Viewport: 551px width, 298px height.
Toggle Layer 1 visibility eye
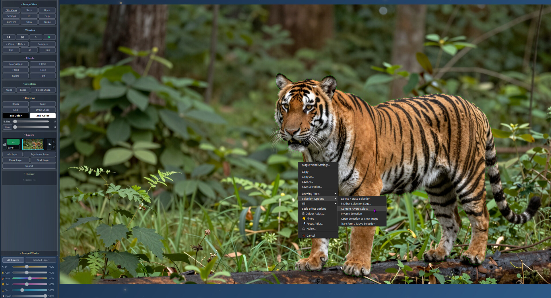click(x=49, y=144)
